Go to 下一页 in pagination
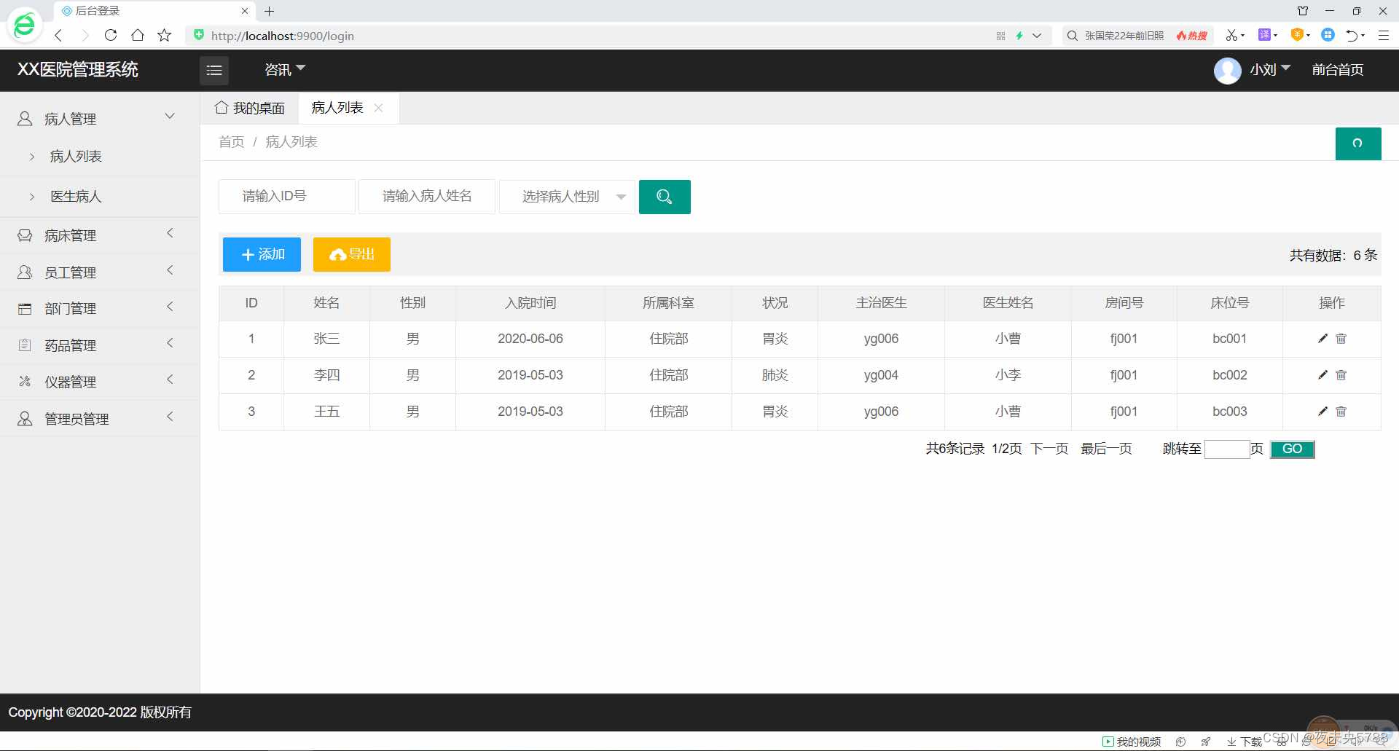1399x751 pixels. [1049, 449]
